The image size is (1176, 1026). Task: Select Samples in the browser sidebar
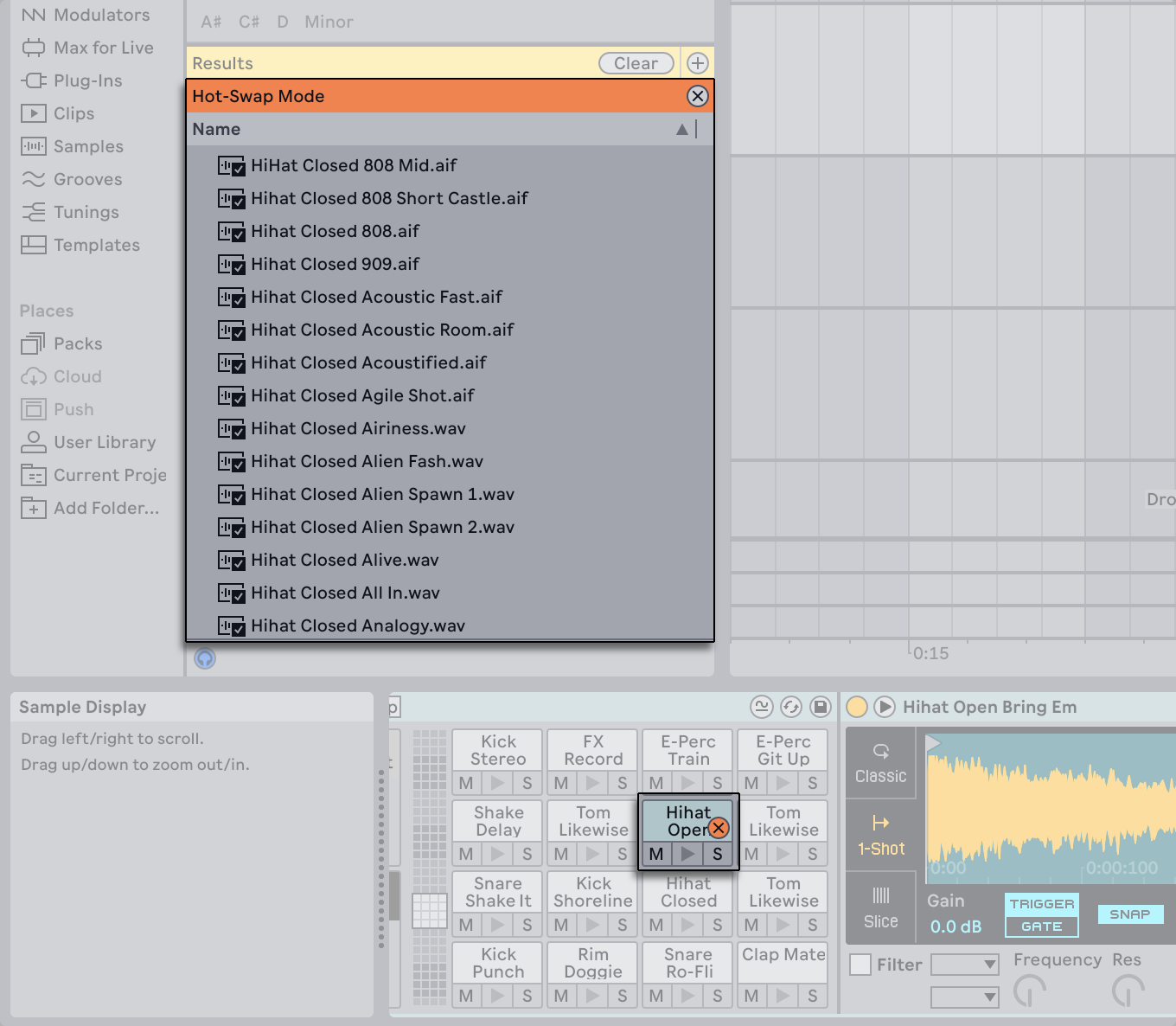coord(88,146)
